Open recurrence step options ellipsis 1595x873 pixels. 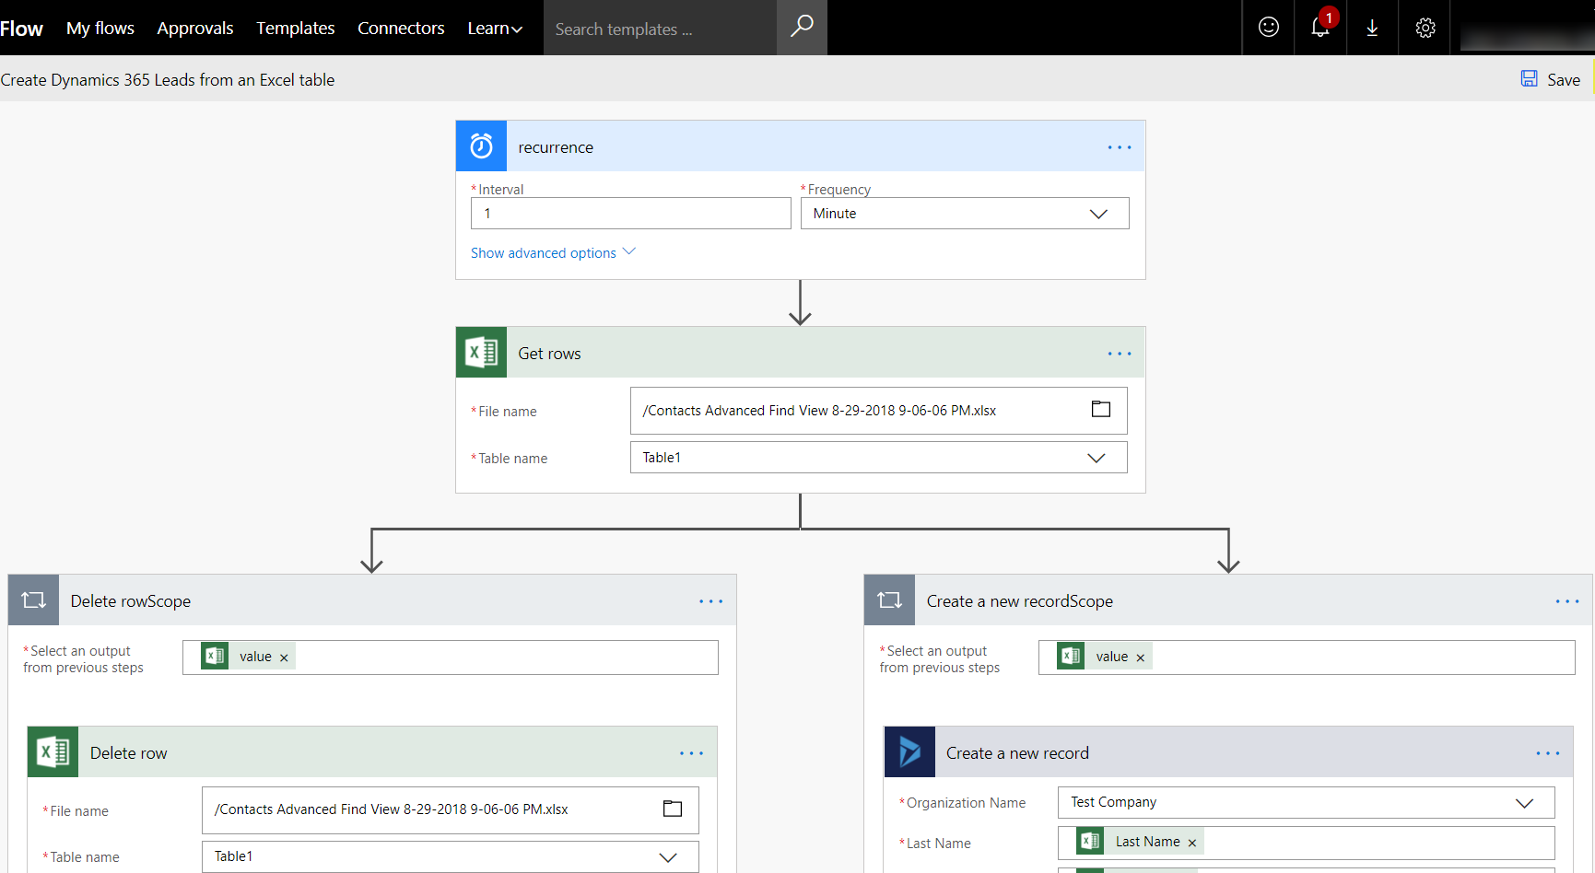1120,147
